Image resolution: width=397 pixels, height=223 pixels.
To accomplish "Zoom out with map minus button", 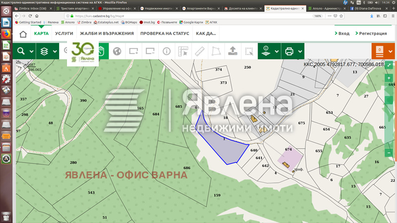I will (x=389, y=153).
